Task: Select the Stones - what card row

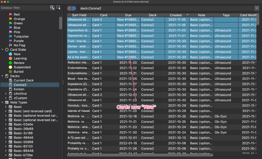Action: pyautogui.click(x=161, y=47)
